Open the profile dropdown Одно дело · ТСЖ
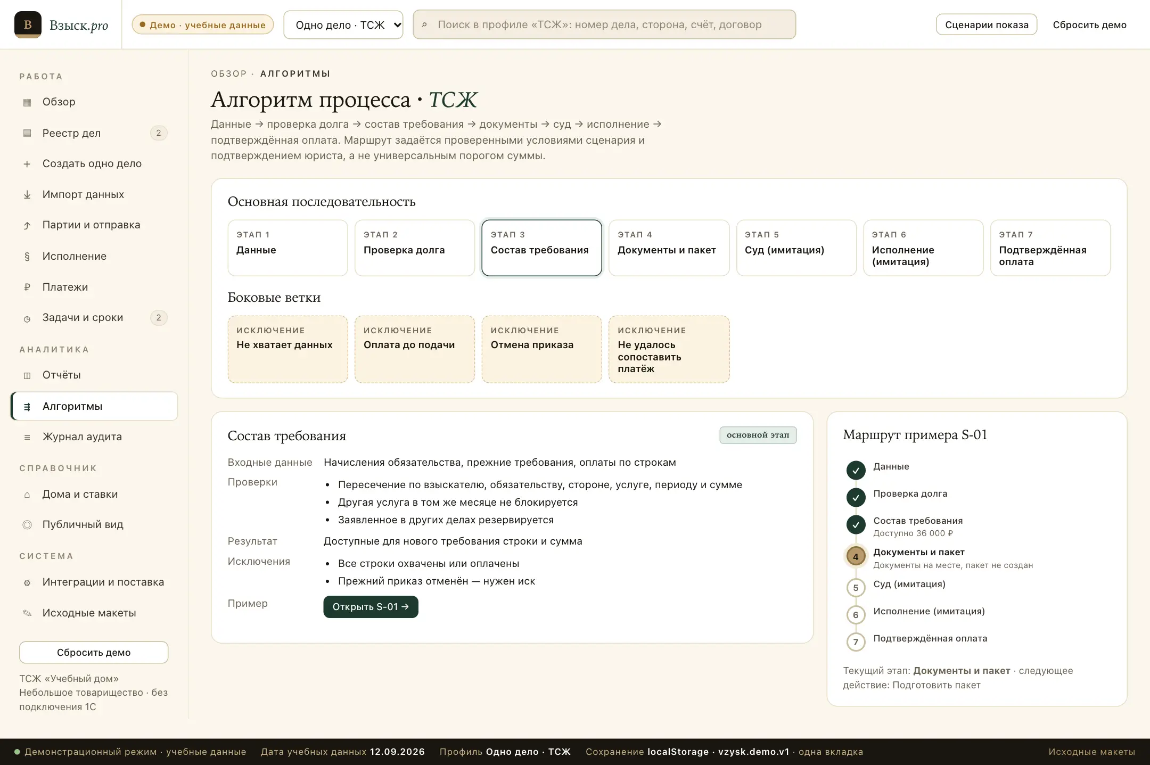This screenshot has width=1150, height=765. 343,24
